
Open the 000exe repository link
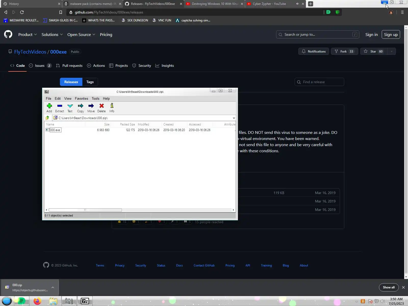[58, 52]
